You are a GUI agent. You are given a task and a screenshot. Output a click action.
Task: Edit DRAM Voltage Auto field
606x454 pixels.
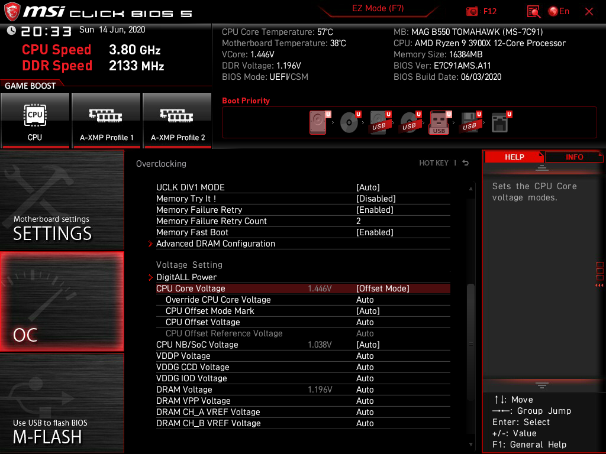(365, 389)
